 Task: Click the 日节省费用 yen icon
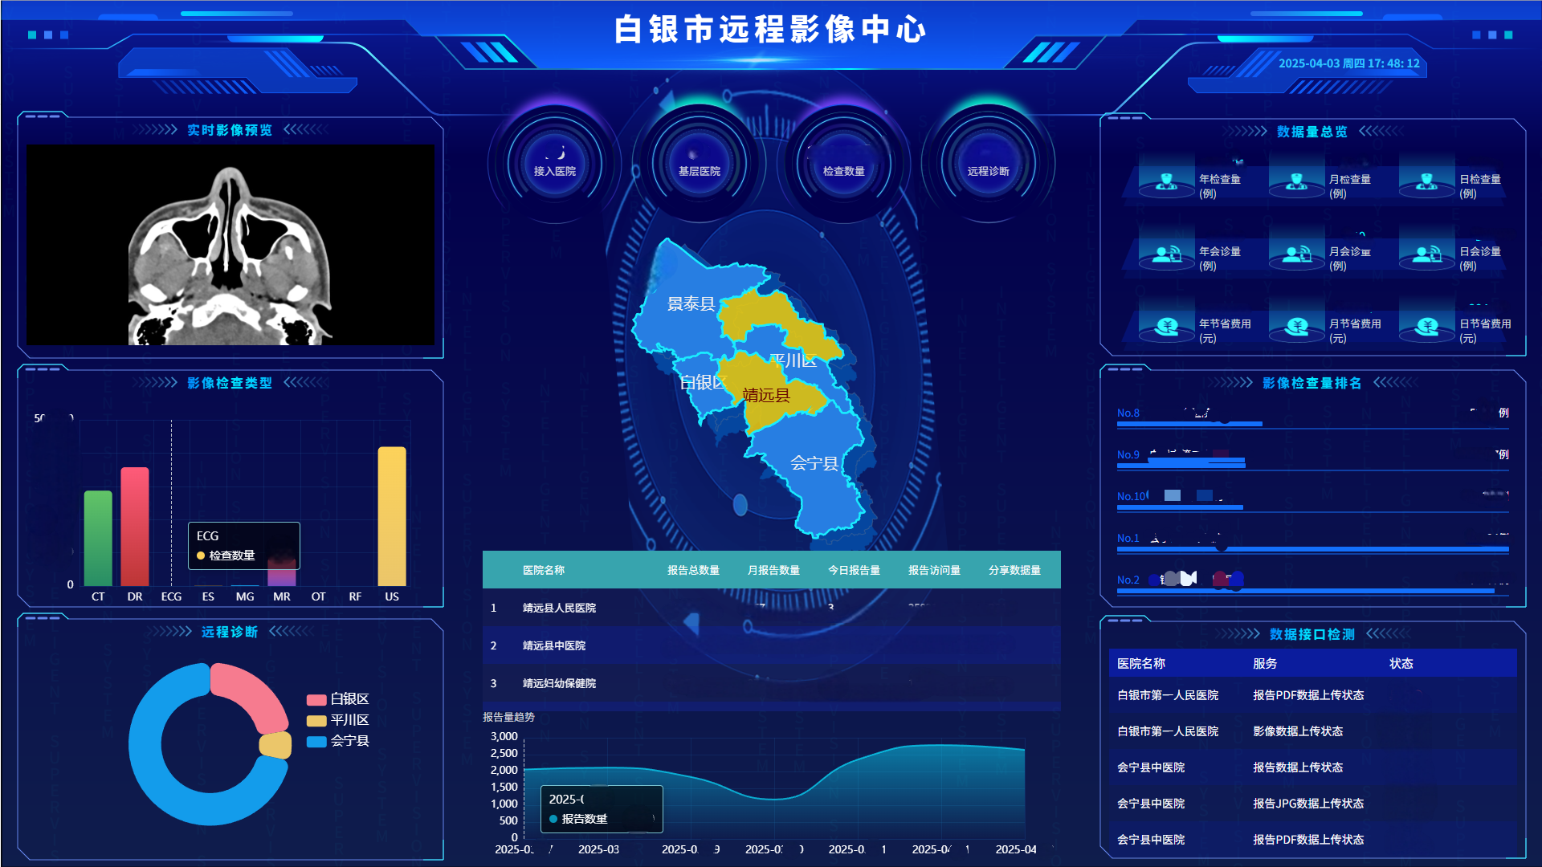pos(1426,327)
